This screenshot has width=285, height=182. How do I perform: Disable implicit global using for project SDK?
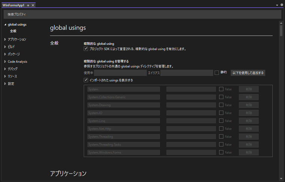point(86,49)
